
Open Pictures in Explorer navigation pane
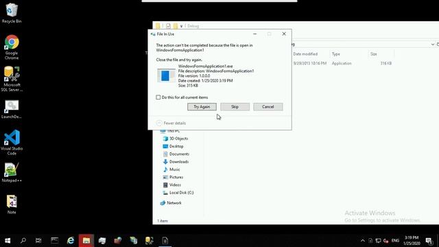pos(173,177)
